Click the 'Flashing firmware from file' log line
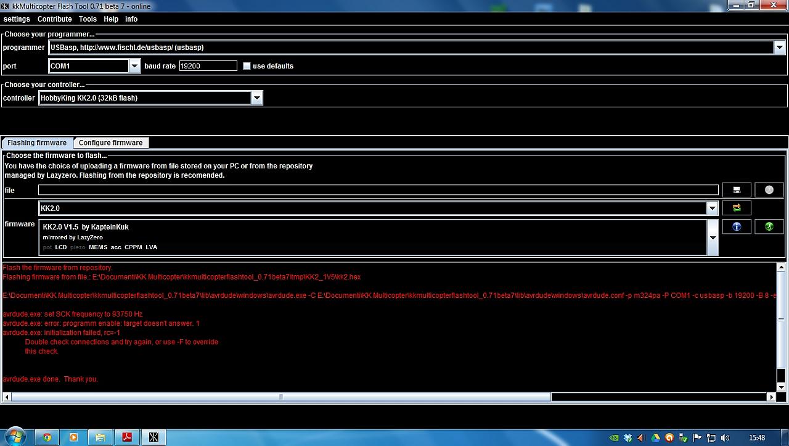 (182, 278)
